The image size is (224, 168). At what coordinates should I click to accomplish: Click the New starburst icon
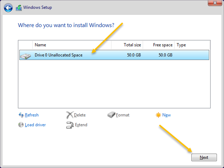pos(158,115)
